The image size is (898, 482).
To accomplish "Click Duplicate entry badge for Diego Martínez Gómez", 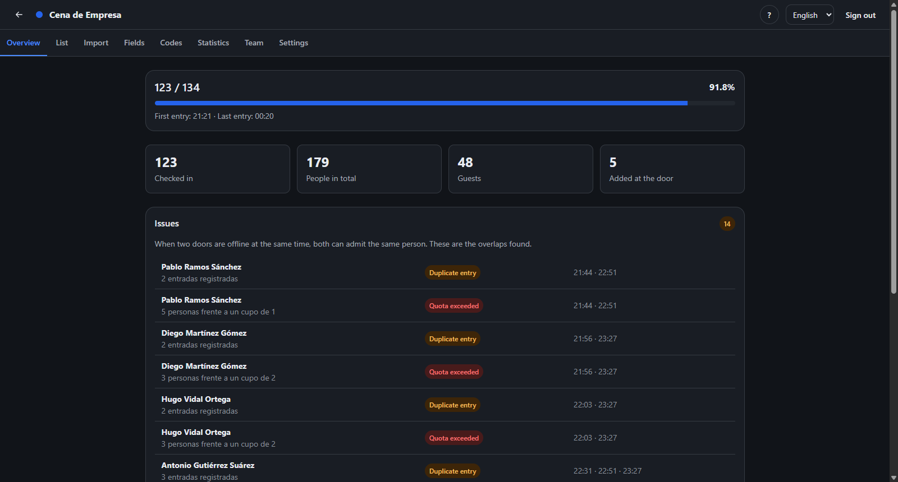I will (452, 339).
